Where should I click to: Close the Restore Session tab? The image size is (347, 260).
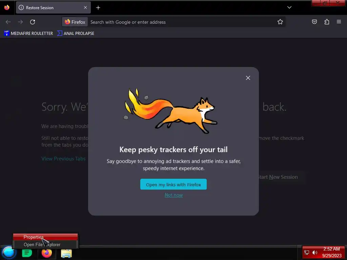click(85, 7)
